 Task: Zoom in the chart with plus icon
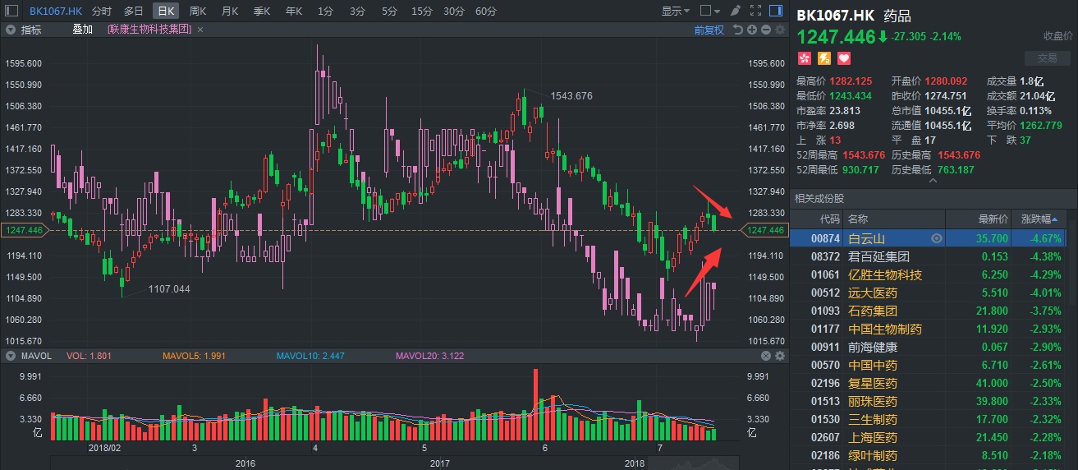coord(752,30)
